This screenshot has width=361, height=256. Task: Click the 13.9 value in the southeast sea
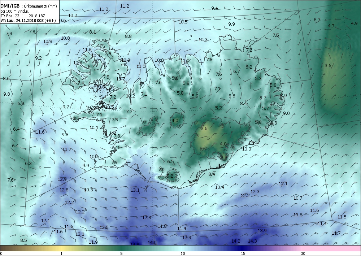pyautogui.click(x=262, y=230)
